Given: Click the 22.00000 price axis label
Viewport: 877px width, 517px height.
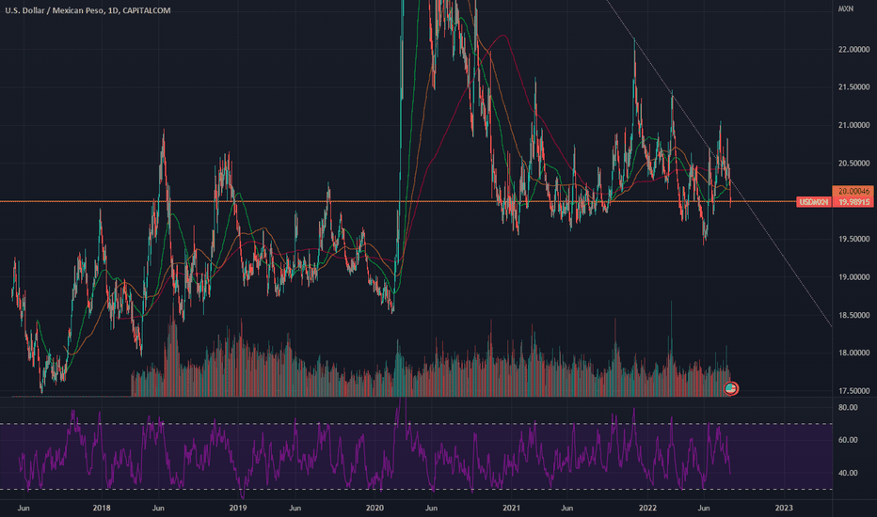Looking at the screenshot, I should coord(853,49).
